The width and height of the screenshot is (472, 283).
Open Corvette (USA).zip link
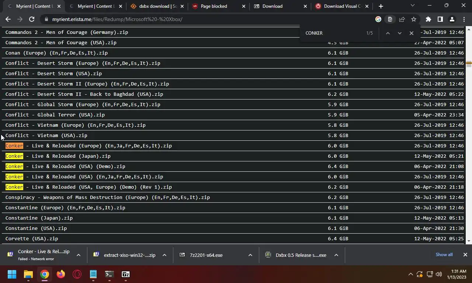pyautogui.click(x=32, y=238)
